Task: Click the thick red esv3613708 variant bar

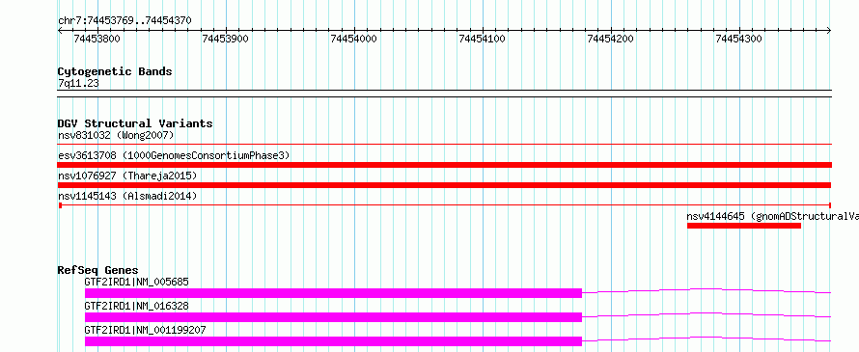Action: tap(444, 165)
